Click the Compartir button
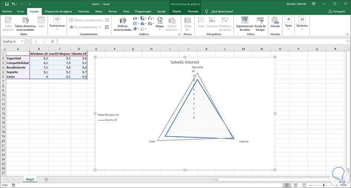 (x=337, y=12)
